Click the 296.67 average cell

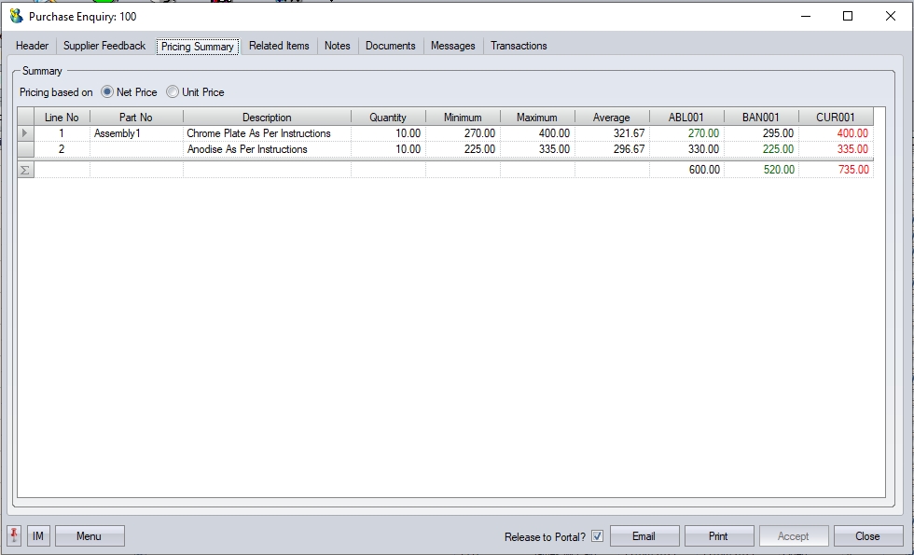[x=612, y=149]
